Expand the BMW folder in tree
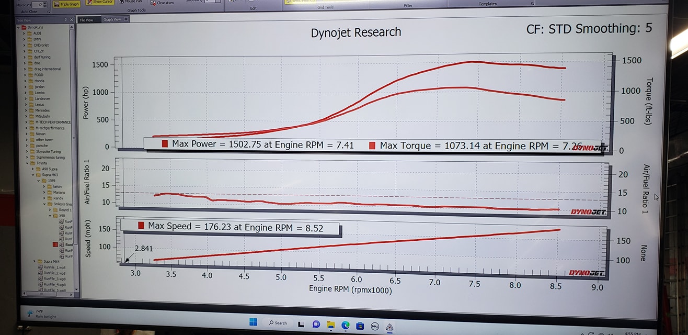Viewport: 688px width, 335px height. (24, 39)
